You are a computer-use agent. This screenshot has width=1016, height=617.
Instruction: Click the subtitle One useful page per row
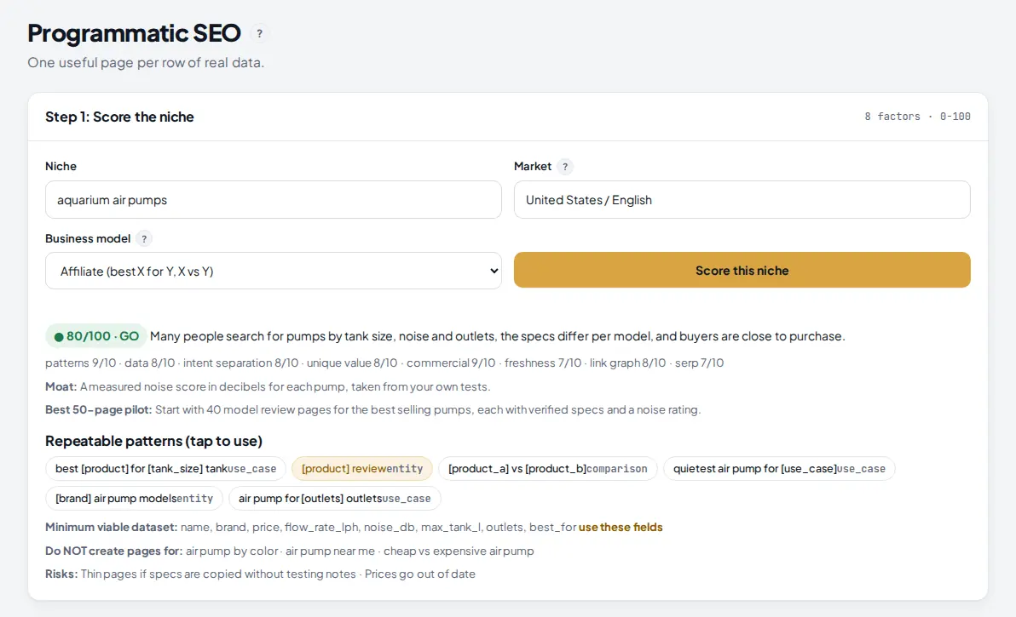point(146,63)
